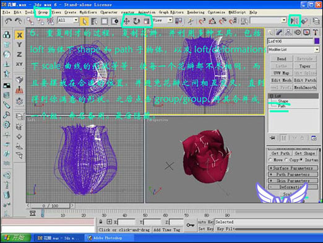Activate the Select and Link tool

30,21
